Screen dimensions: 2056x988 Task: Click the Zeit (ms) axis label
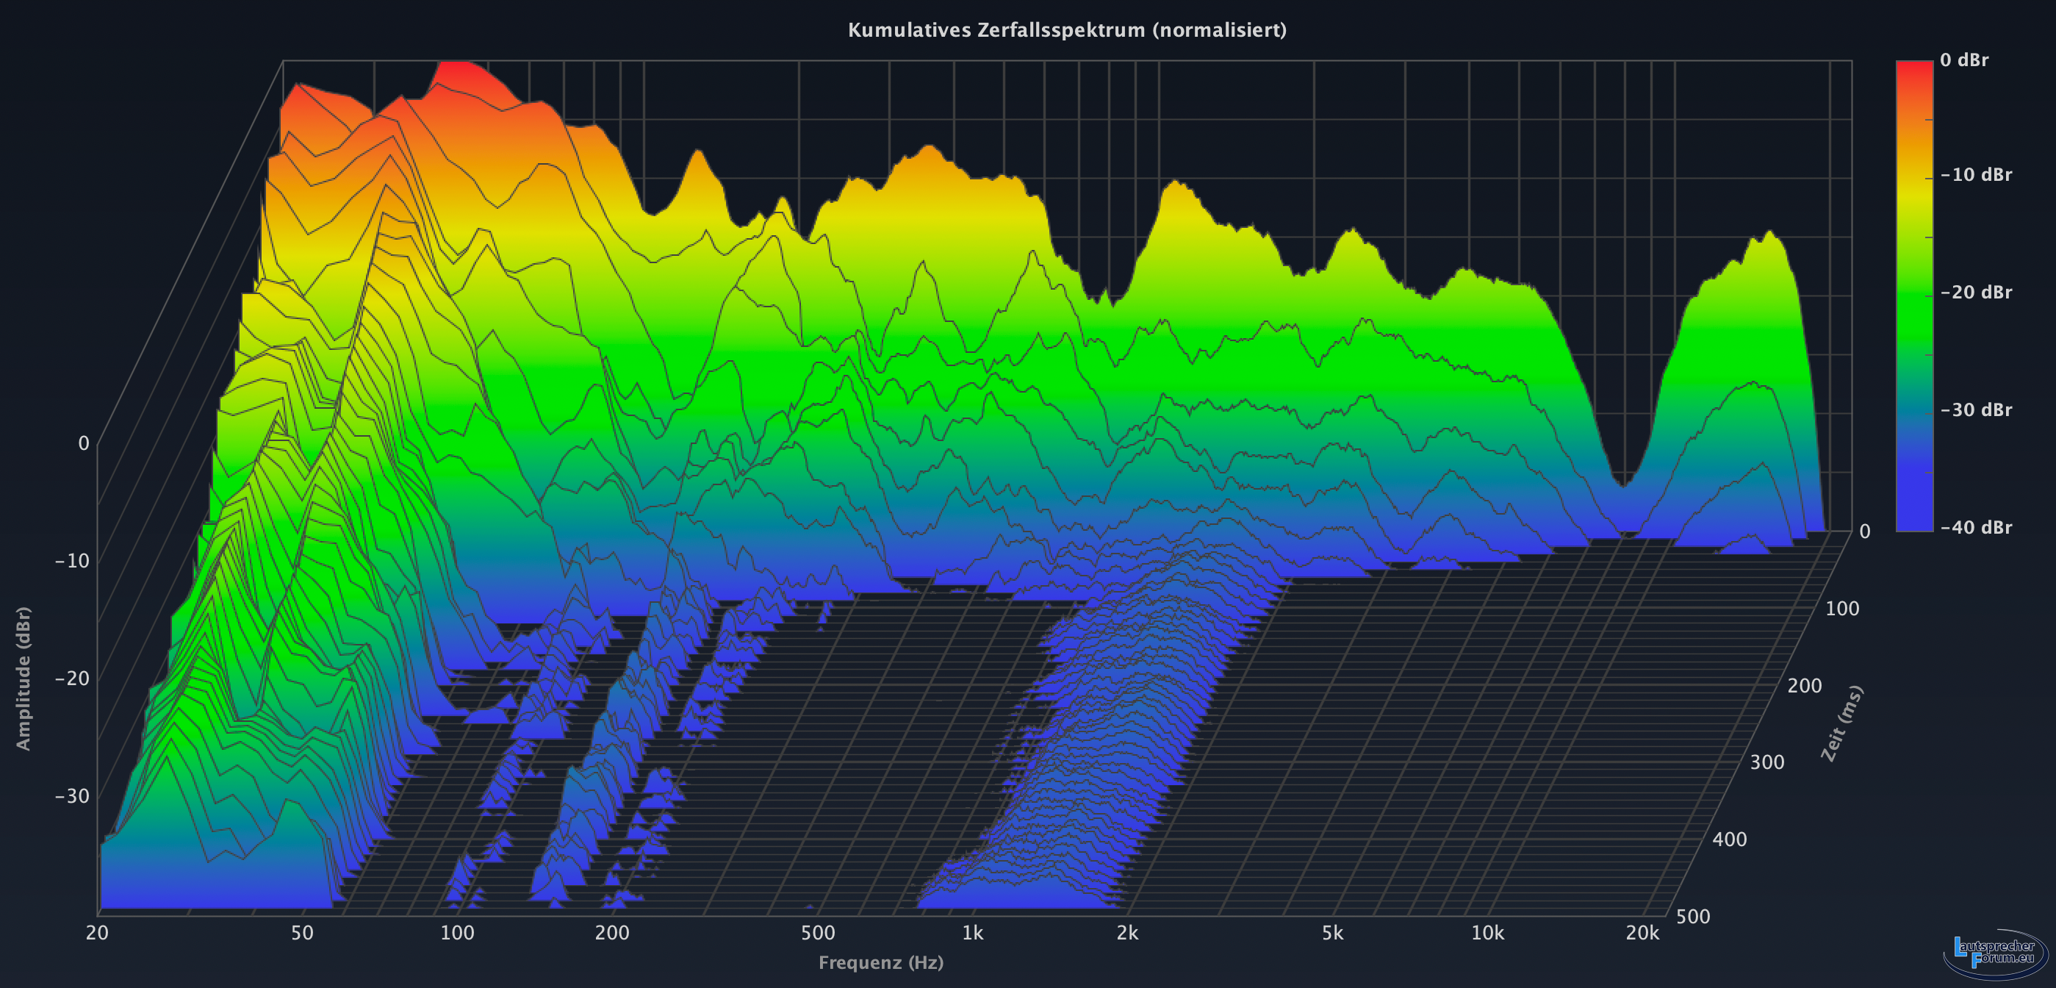tap(1841, 723)
